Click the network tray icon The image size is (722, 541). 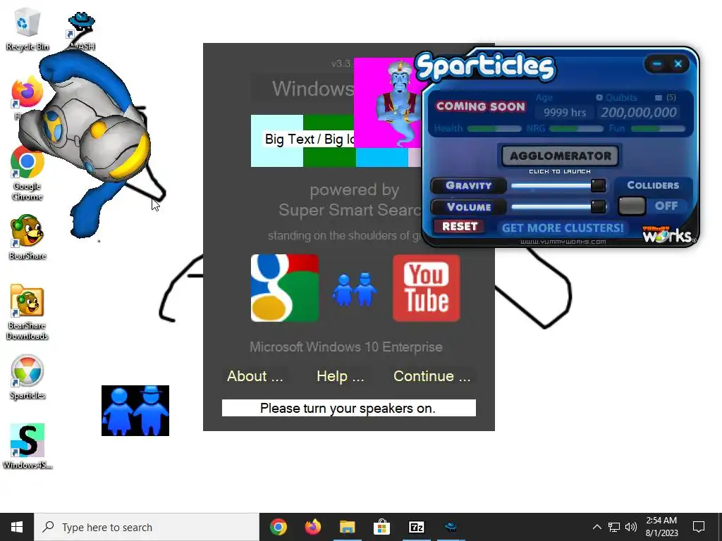(x=614, y=527)
